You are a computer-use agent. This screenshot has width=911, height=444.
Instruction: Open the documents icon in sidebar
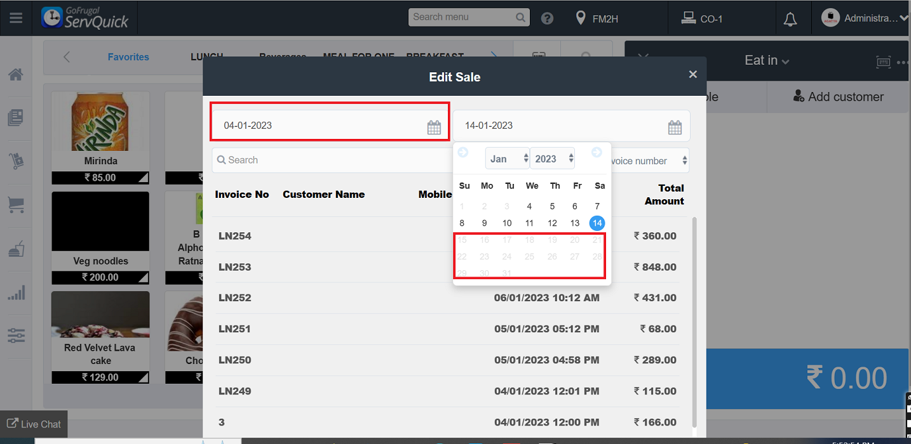16,117
